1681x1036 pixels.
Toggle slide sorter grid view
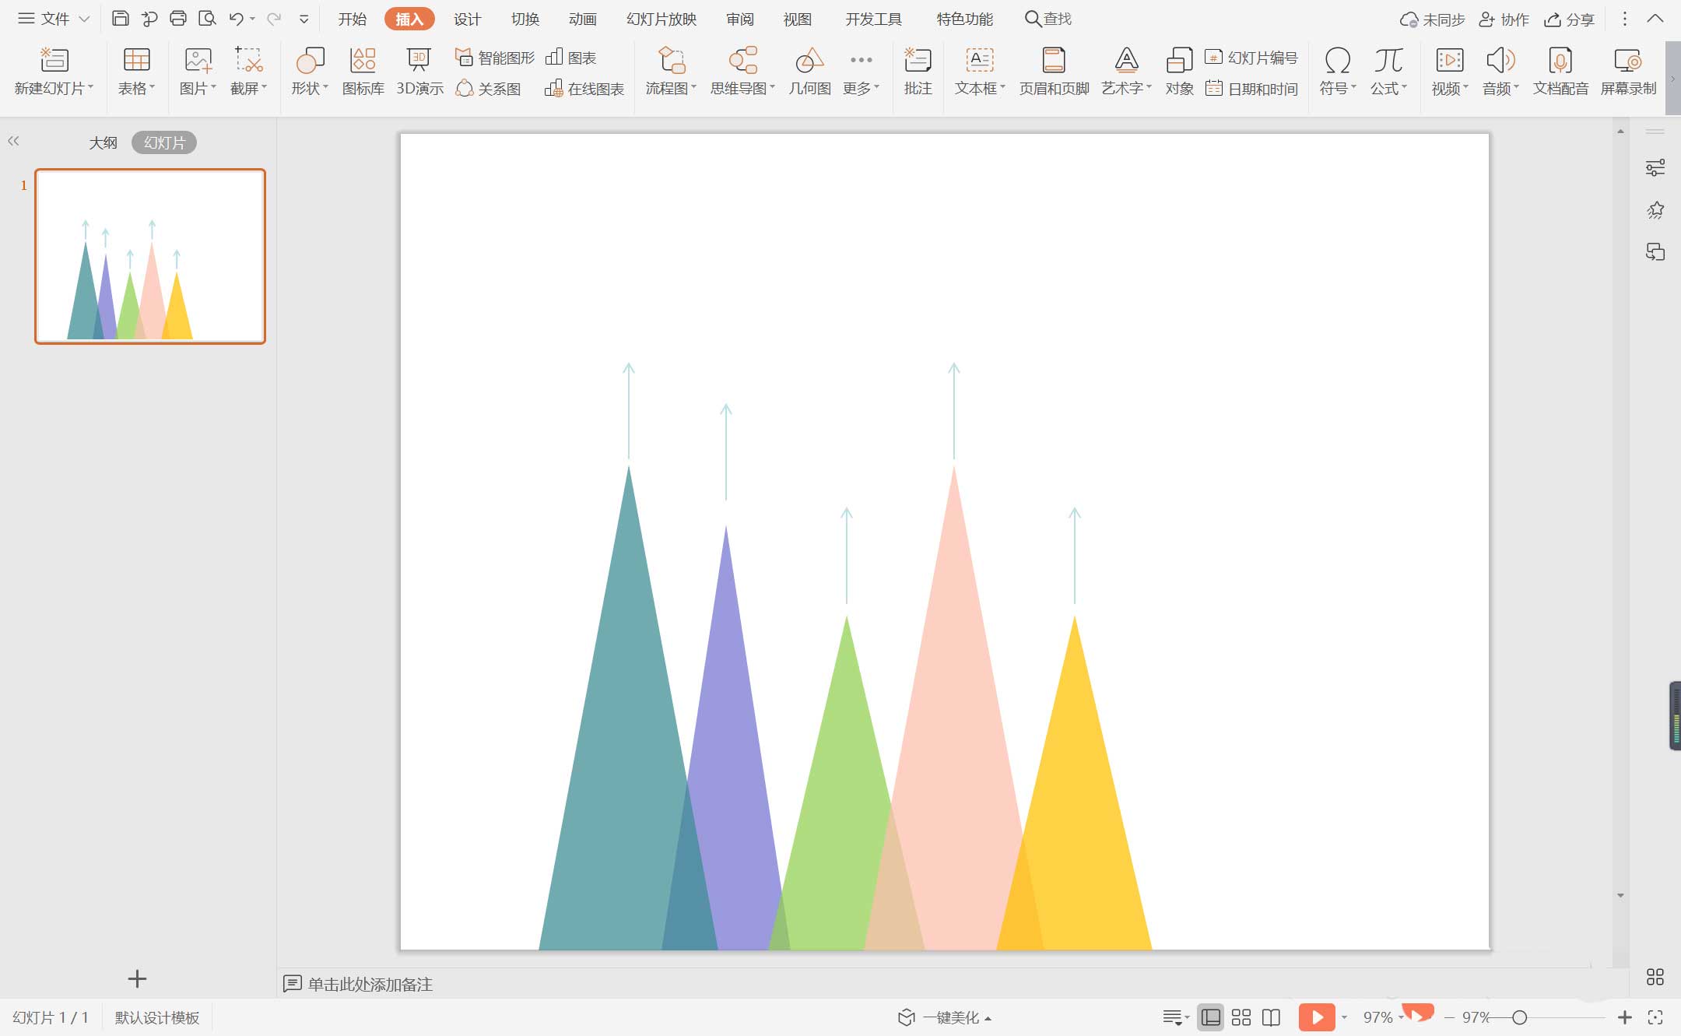pos(1241,1017)
